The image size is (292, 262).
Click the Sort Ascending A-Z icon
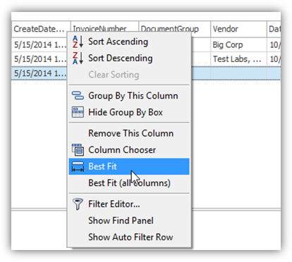pyautogui.click(x=78, y=42)
